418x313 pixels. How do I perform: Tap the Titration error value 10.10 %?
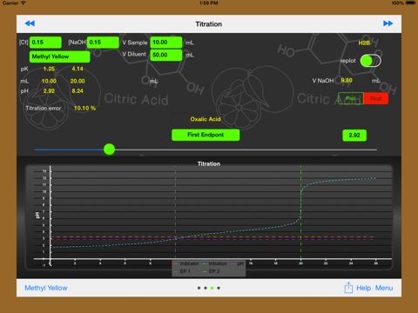(84, 108)
